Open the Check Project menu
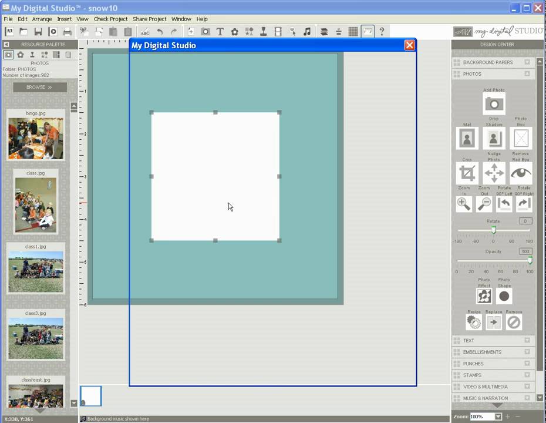The height and width of the screenshot is (423, 546). pos(111,19)
